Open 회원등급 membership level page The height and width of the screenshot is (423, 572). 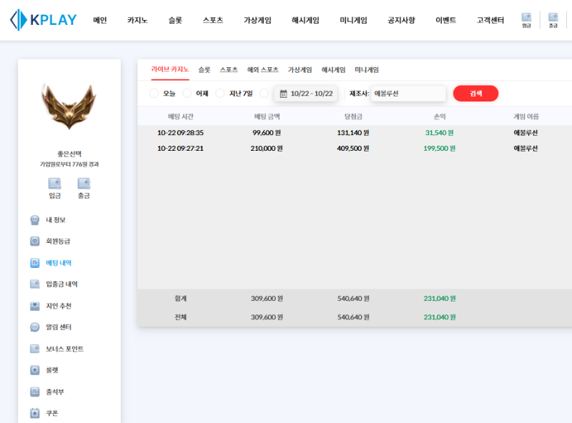(58, 241)
